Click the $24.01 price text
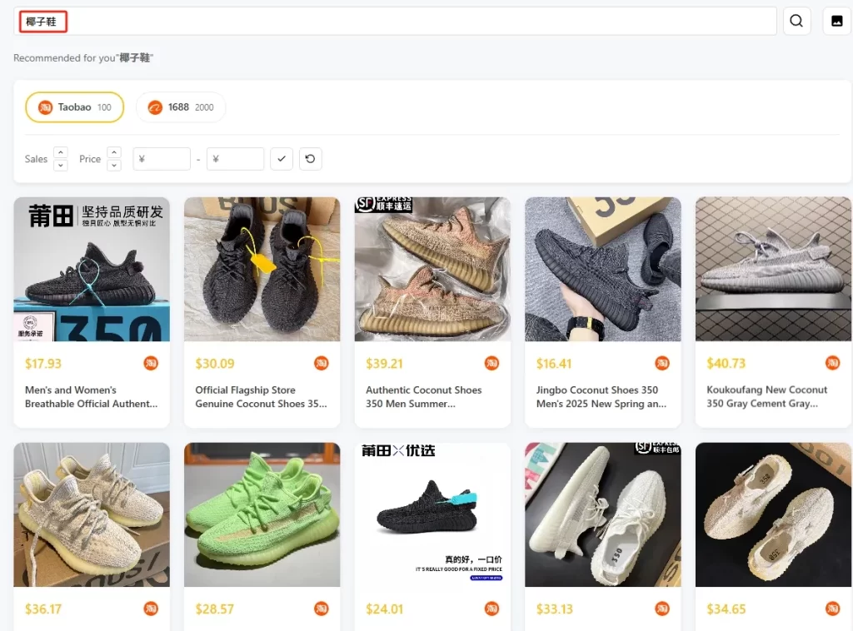Screen dimensions: 853x631 tap(384, 609)
